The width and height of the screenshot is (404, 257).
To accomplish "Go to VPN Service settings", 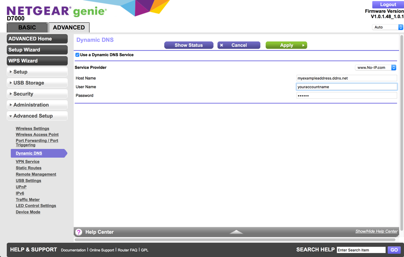I will coord(28,162).
